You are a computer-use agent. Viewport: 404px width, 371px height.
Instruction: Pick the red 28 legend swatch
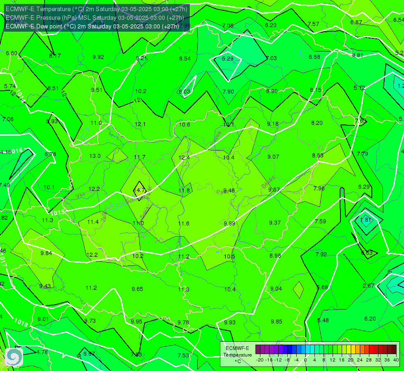(371, 350)
